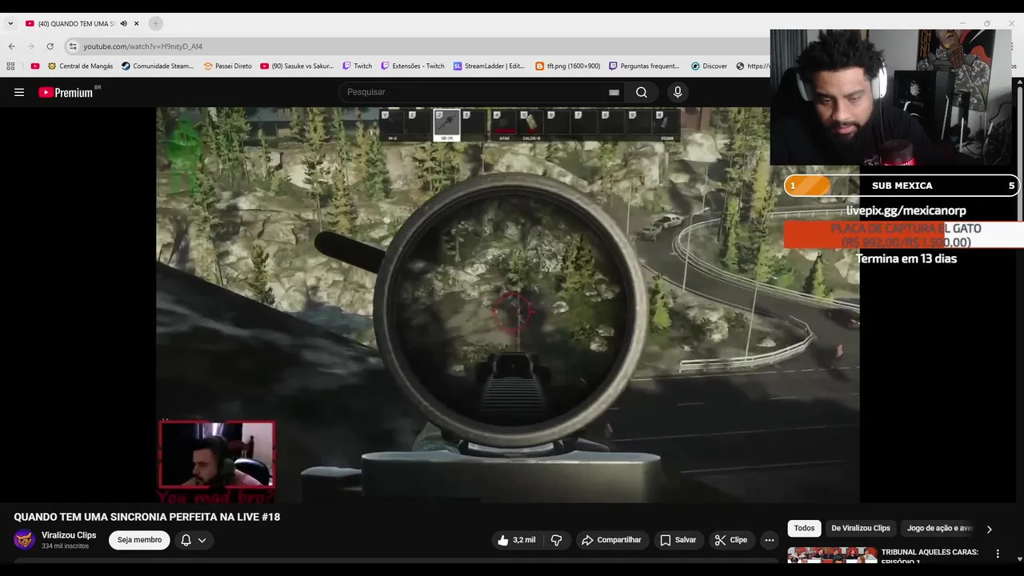Open the first YouTube bookmark icon
The image size is (1024, 576).
pyautogui.click(x=35, y=66)
